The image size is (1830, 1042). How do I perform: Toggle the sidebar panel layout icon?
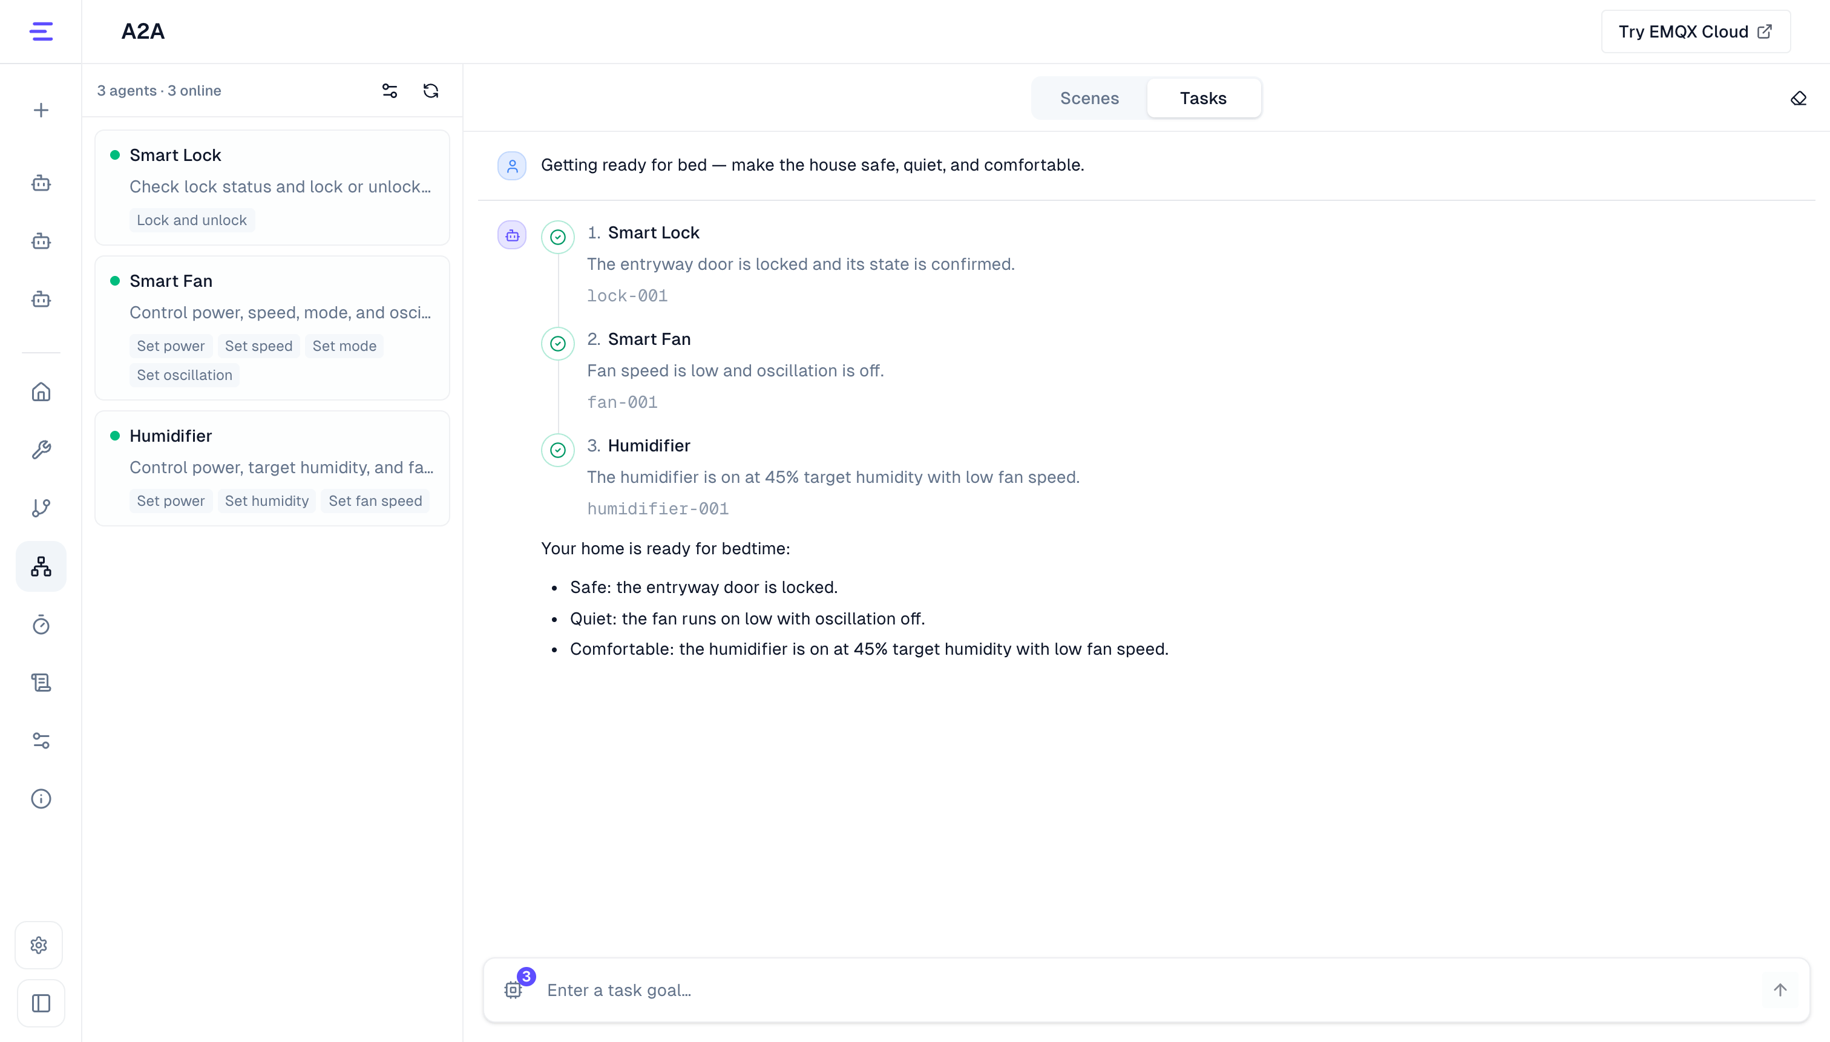pos(41,1003)
